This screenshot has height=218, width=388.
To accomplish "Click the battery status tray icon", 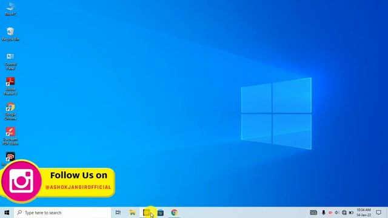I will click(x=351, y=213).
